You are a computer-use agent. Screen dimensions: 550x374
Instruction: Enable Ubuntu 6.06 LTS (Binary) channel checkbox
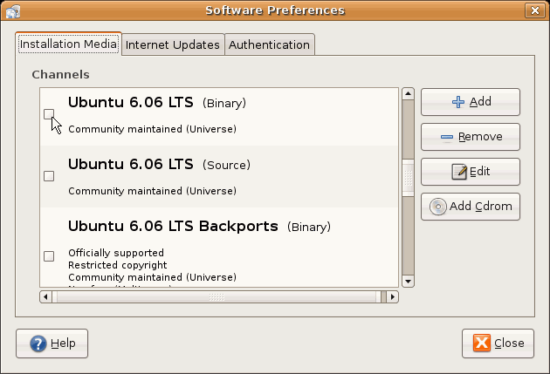pyautogui.click(x=49, y=114)
